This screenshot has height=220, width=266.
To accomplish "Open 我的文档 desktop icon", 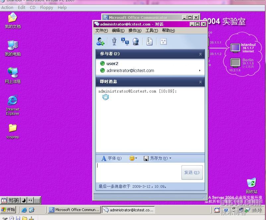I will pyautogui.click(x=13, y=20).
